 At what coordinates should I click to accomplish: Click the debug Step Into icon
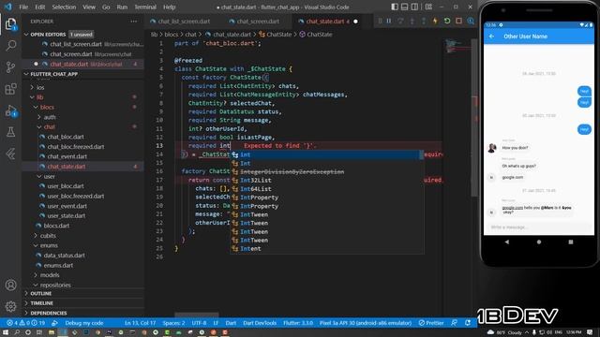pos(412,21)
